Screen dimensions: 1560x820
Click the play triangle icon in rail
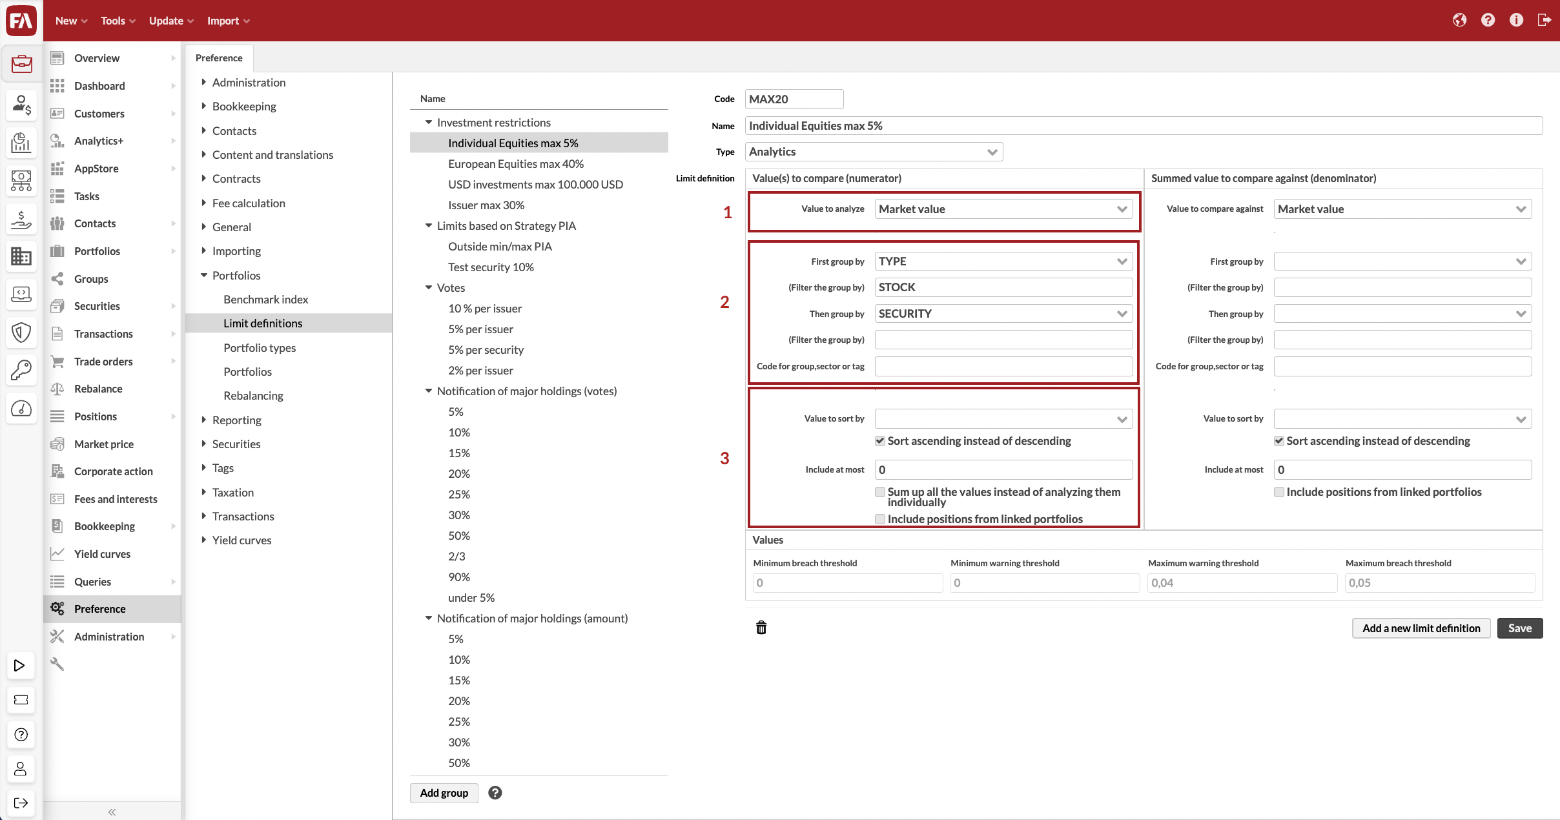tap(21, 666)
